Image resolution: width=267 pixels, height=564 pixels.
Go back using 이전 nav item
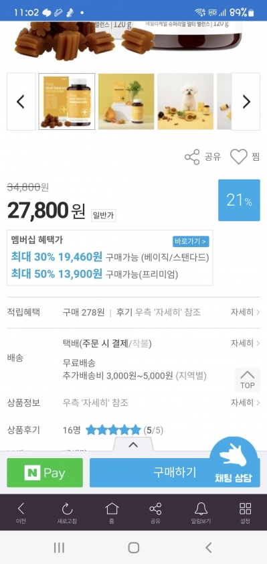tap(21, 513)
